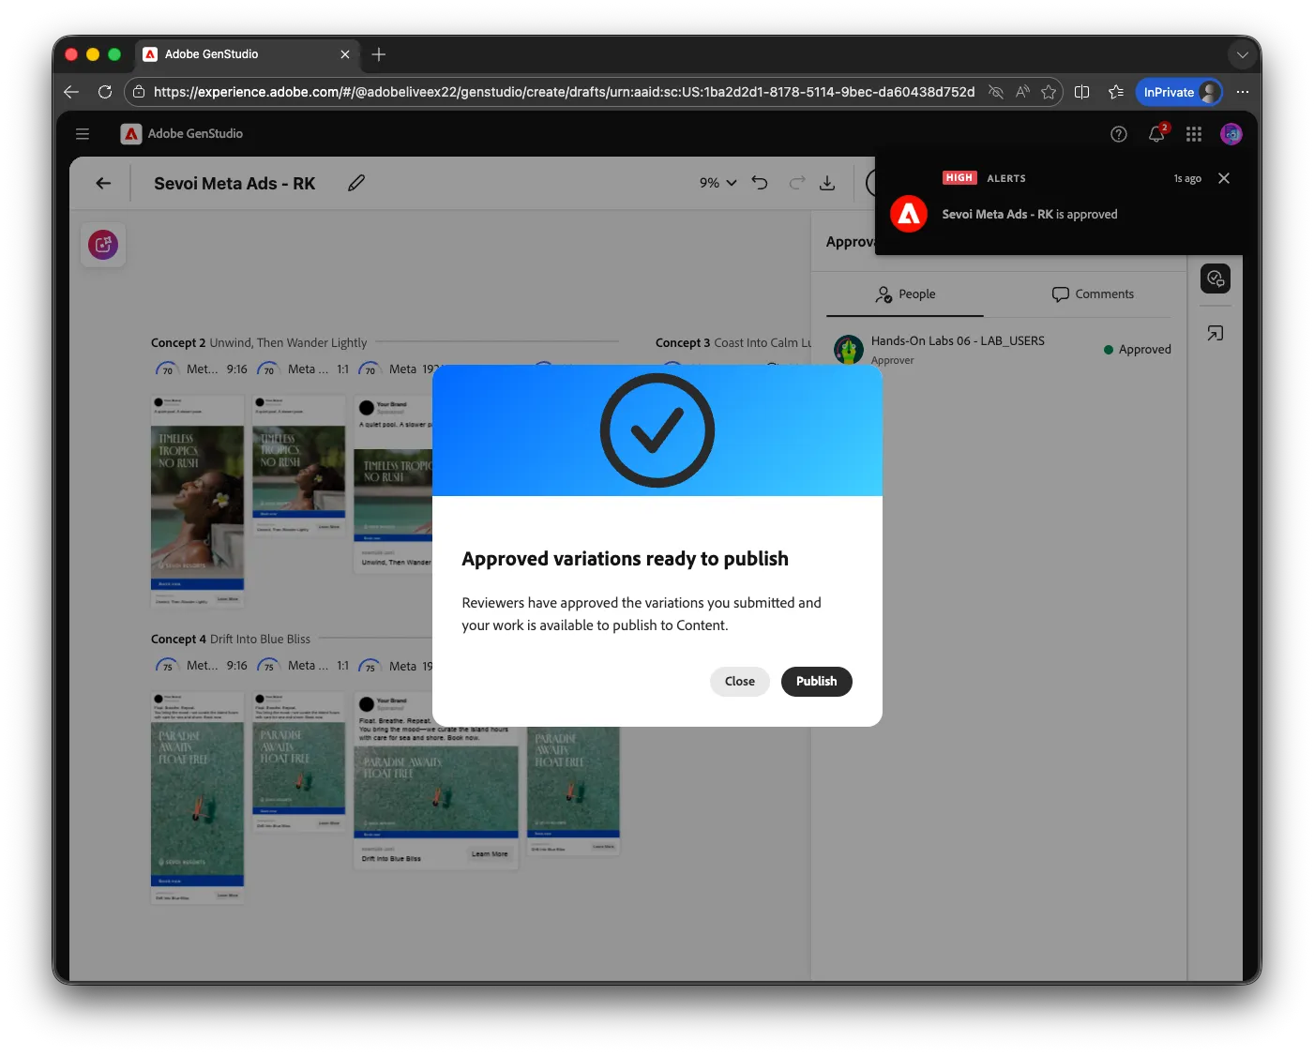Viewport: 1314px width, 1054px height.
Task: Open browser tab search chevron
Action: pos(1242,54)
